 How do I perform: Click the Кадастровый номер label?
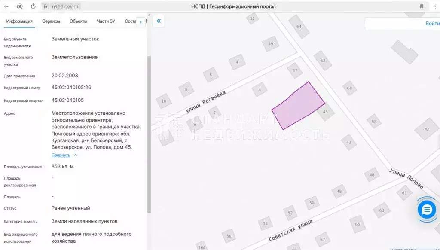tap(22, 88)
